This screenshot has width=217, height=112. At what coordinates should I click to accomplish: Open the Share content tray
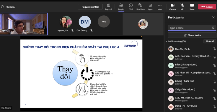click(x=192, y=7)
